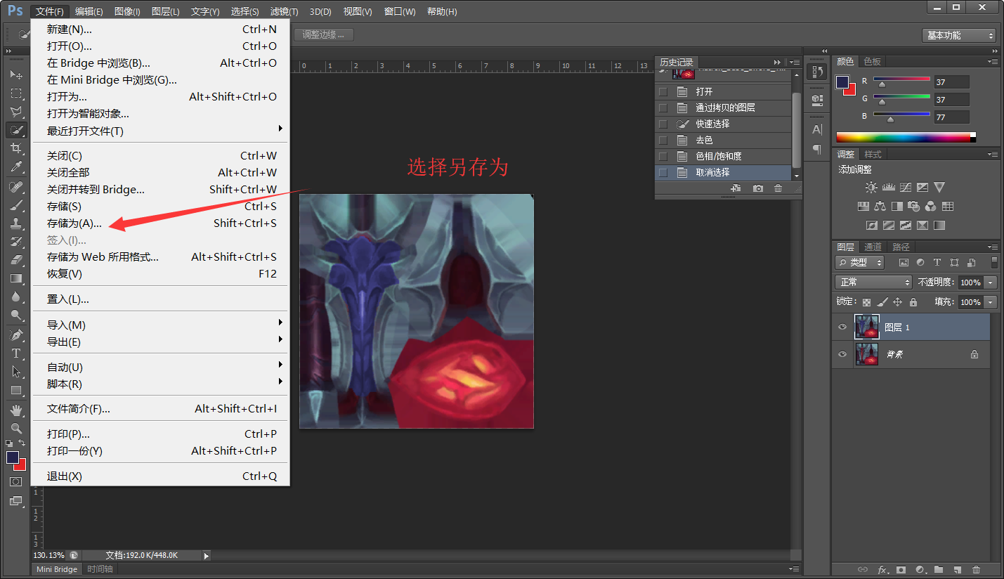Viewport: 1004px width, 579px height.
Task: Open 基本功能 workspace dropdown
Action: 959,35
